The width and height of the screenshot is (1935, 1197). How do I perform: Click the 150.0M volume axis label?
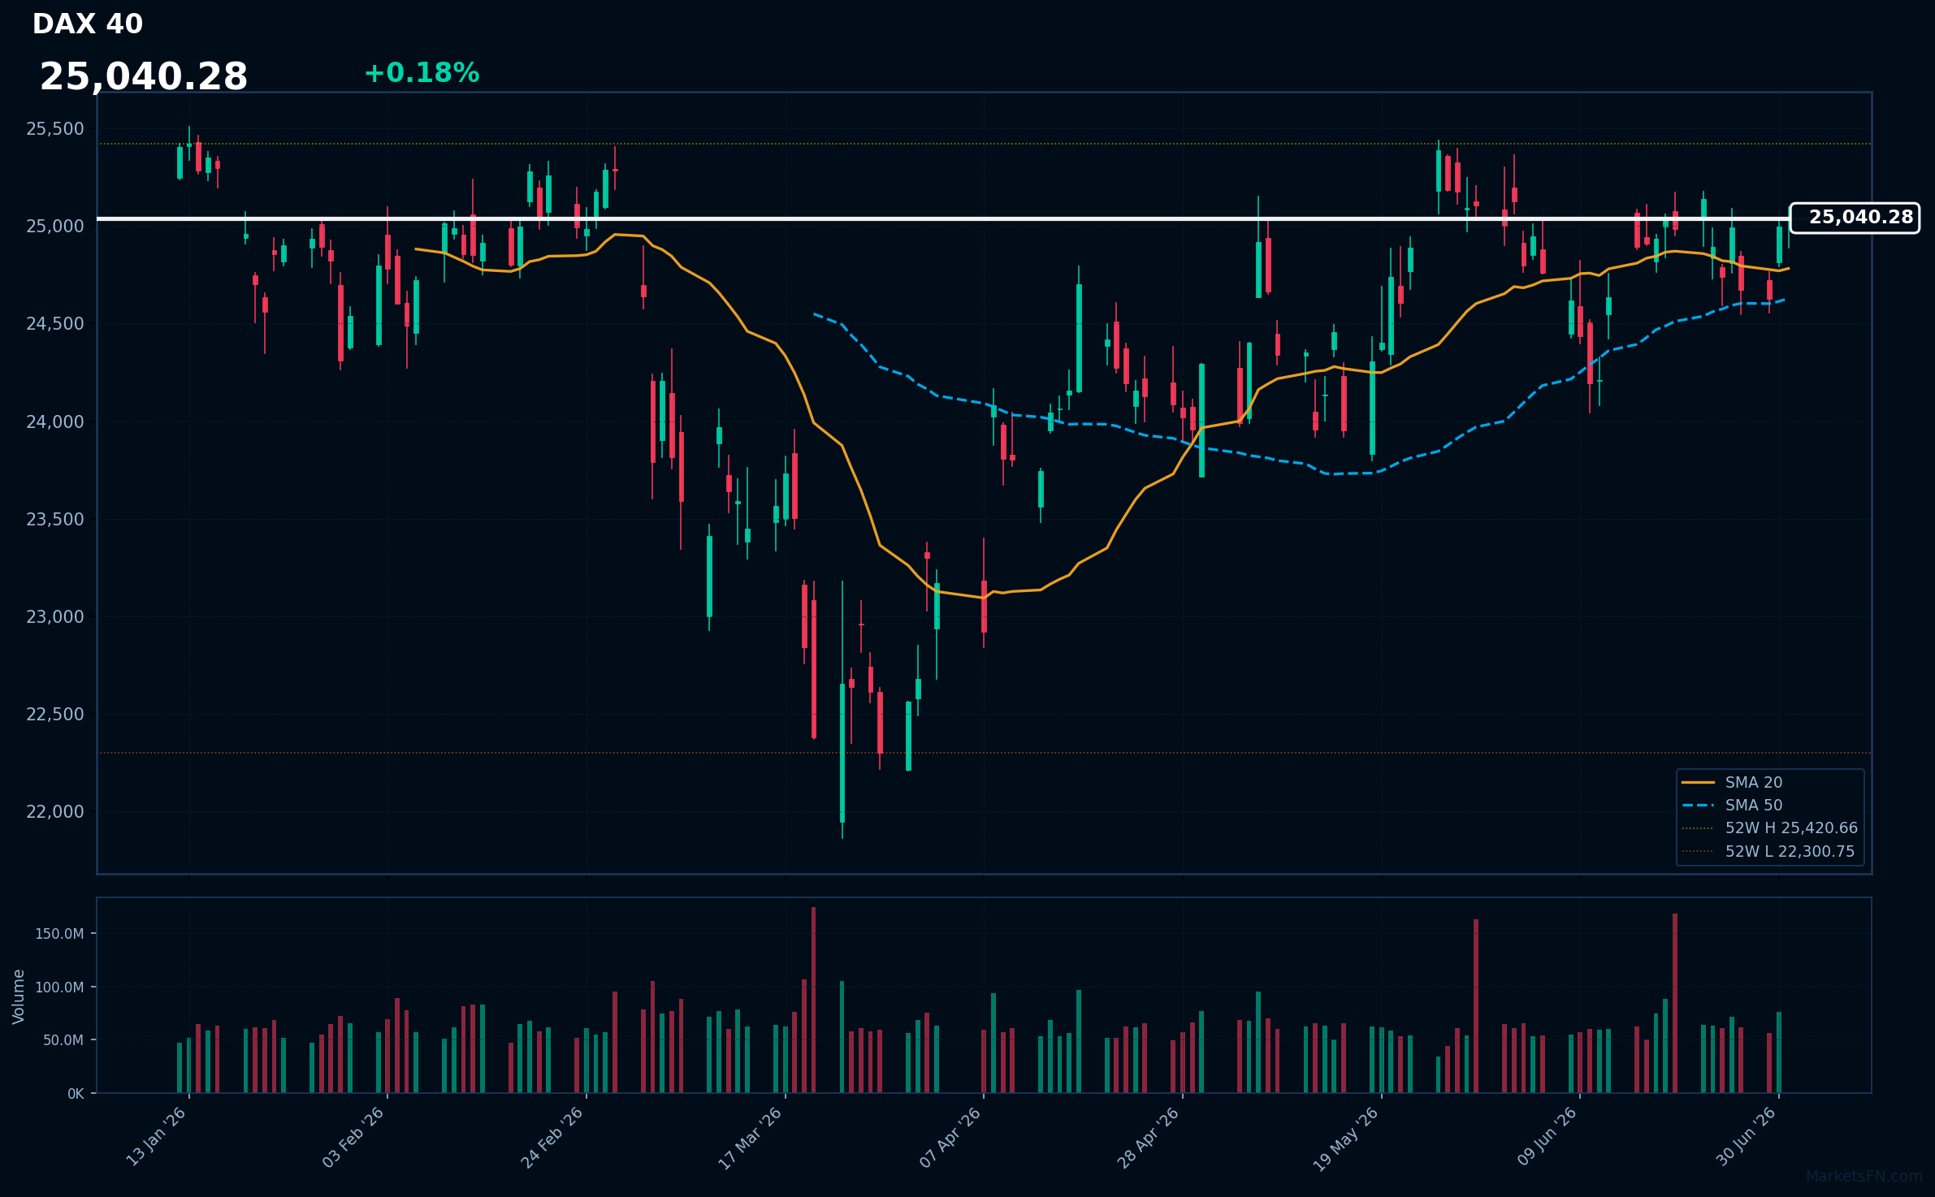tap(59, 934)
